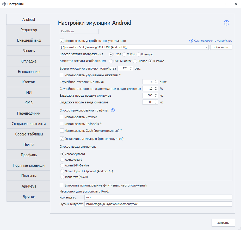Select "Высокое" capture quality
The height and width of the screenshot is (230, 241).
coord(150,61)
